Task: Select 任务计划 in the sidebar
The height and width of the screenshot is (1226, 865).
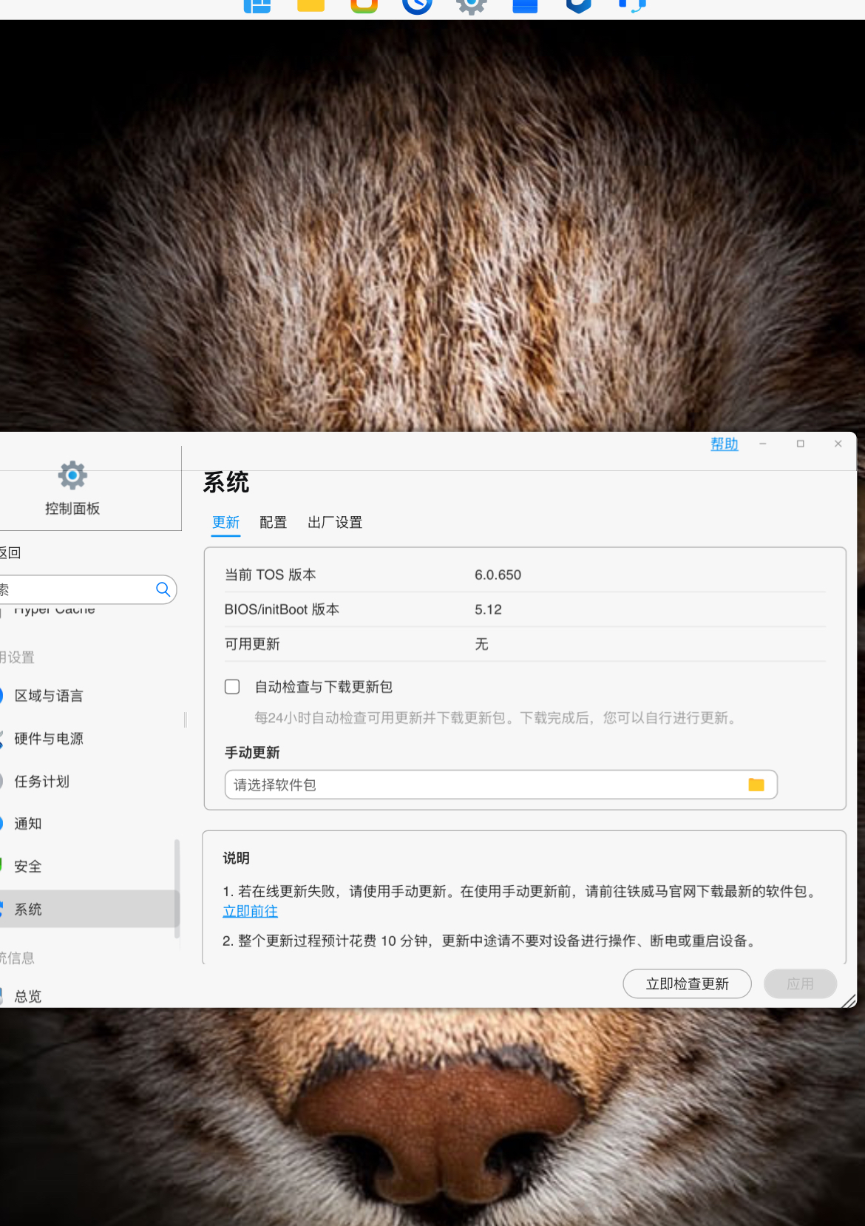Action: [x=89, y=782]
